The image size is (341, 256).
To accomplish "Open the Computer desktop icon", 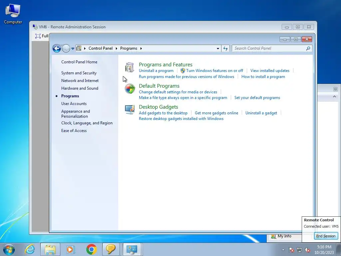I will point(13,14).
